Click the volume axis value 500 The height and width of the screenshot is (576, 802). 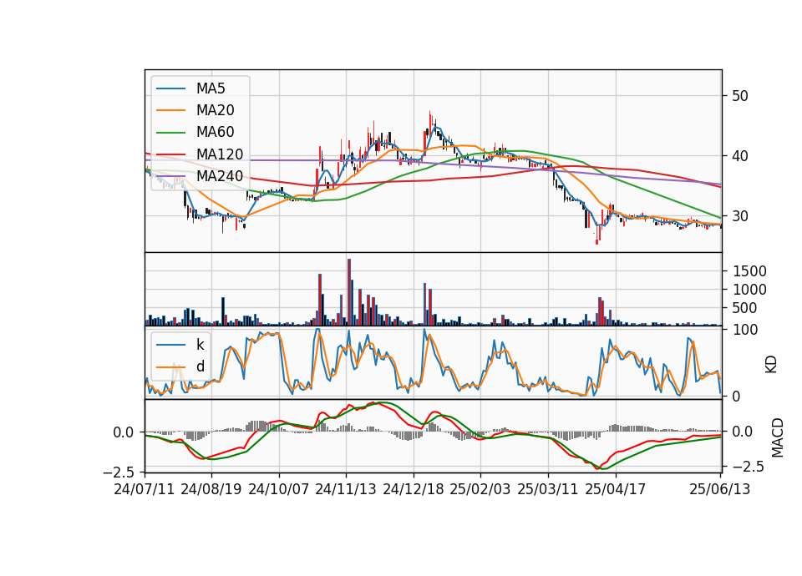point(745,308)
